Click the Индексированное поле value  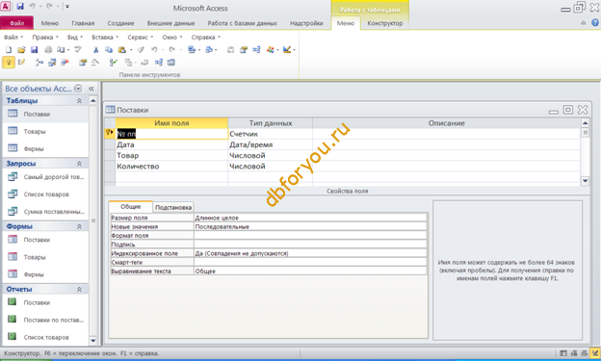click(x=310, y=253)
